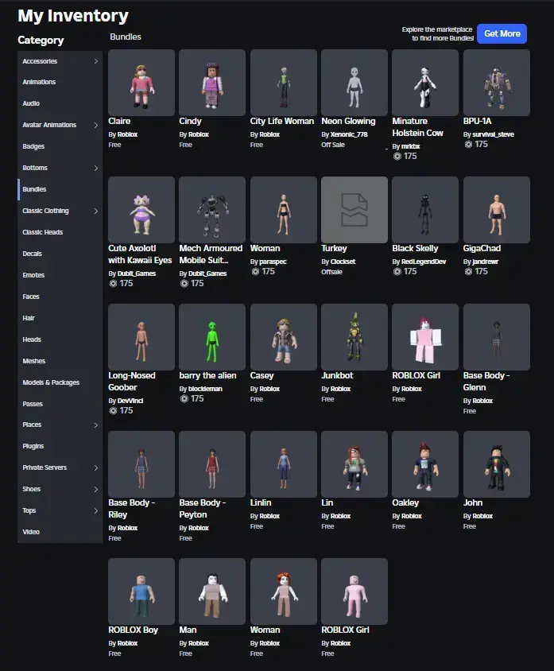554x671 pixels.
Task: Click the Robux icon under BPU-1A
Action: click(468, 144)
